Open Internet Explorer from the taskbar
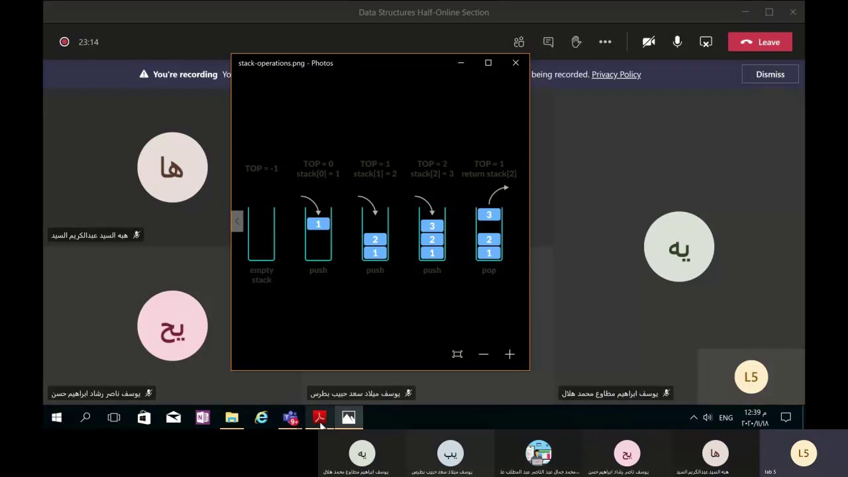Viewport: 848px width, 477px height. pos(261,417)
